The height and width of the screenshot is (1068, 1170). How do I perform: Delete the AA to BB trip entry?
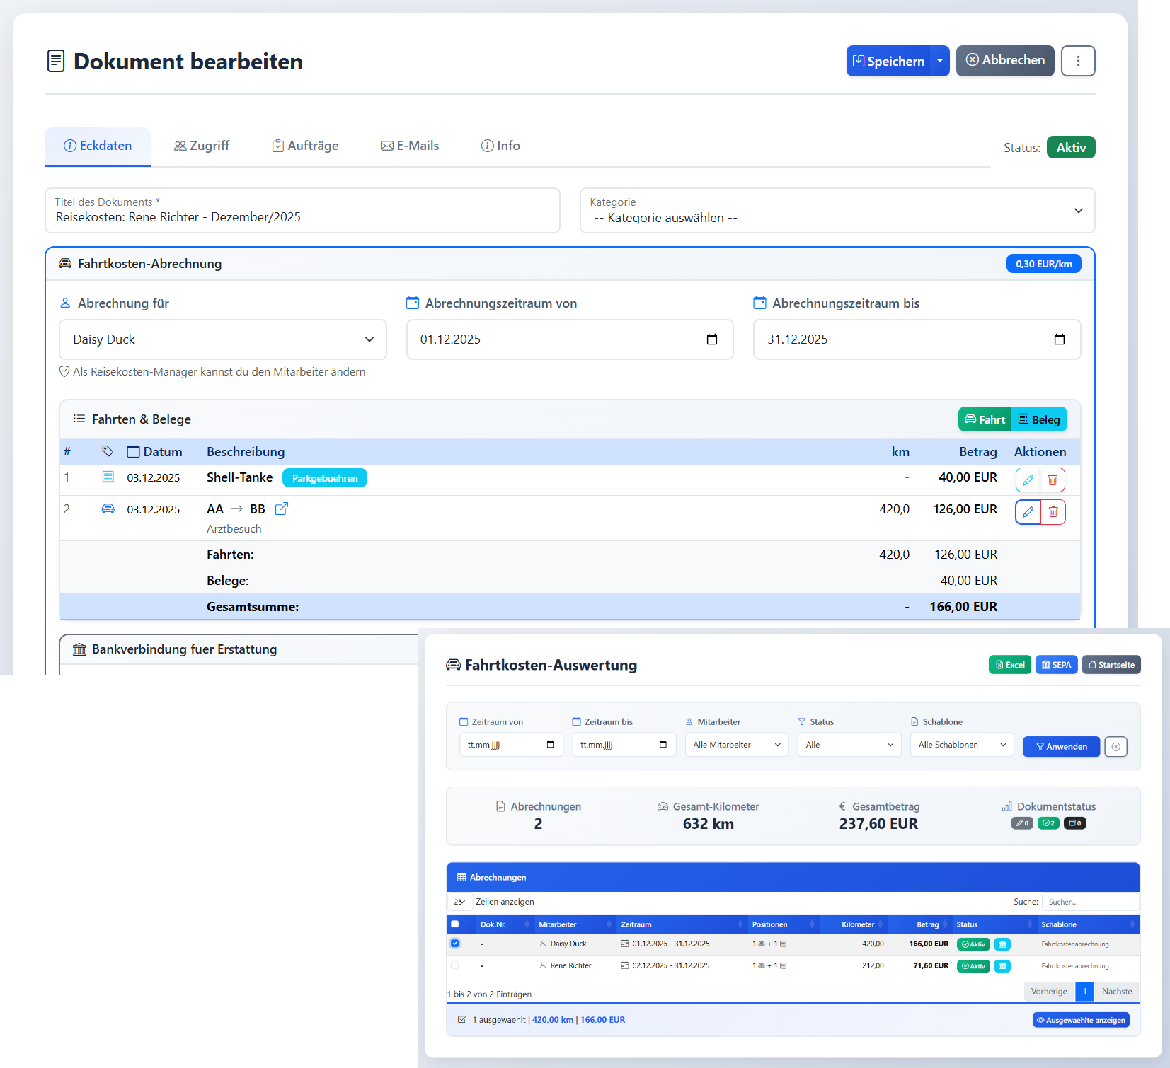1053,511
